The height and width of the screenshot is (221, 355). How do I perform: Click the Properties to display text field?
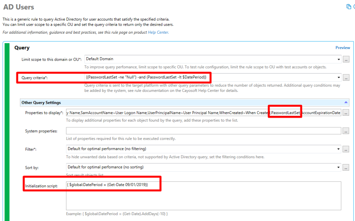(x=203, y=113)
